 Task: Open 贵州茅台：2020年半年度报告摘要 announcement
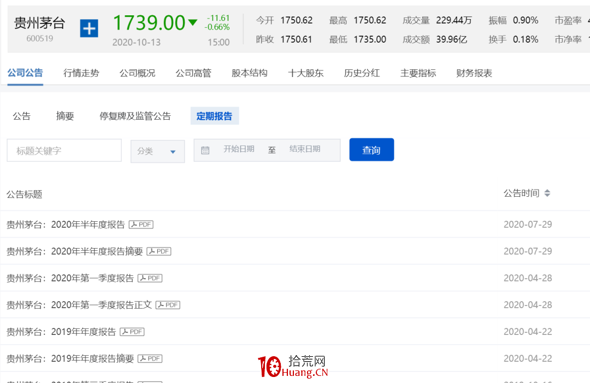(74, 251)
